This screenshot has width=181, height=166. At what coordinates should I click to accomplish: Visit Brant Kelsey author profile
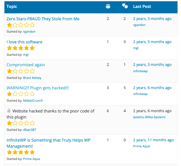(32, 78)
